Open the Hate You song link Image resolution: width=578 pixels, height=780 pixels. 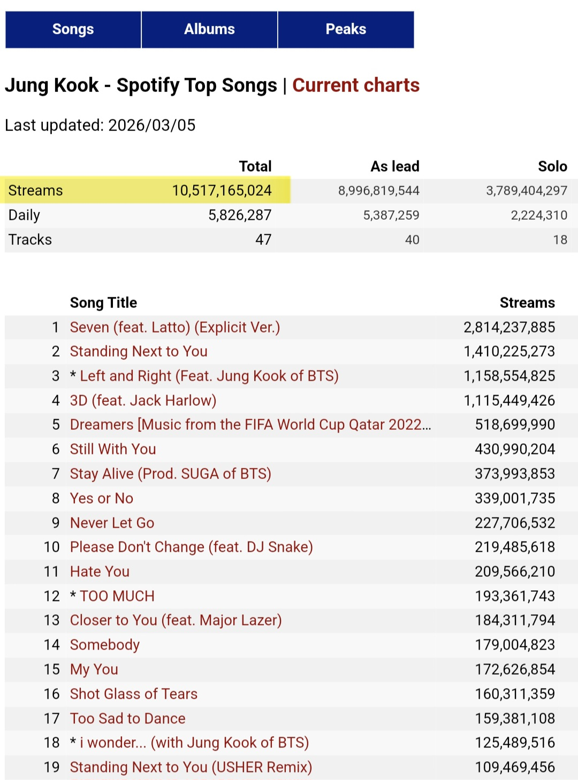click(100, 572)
